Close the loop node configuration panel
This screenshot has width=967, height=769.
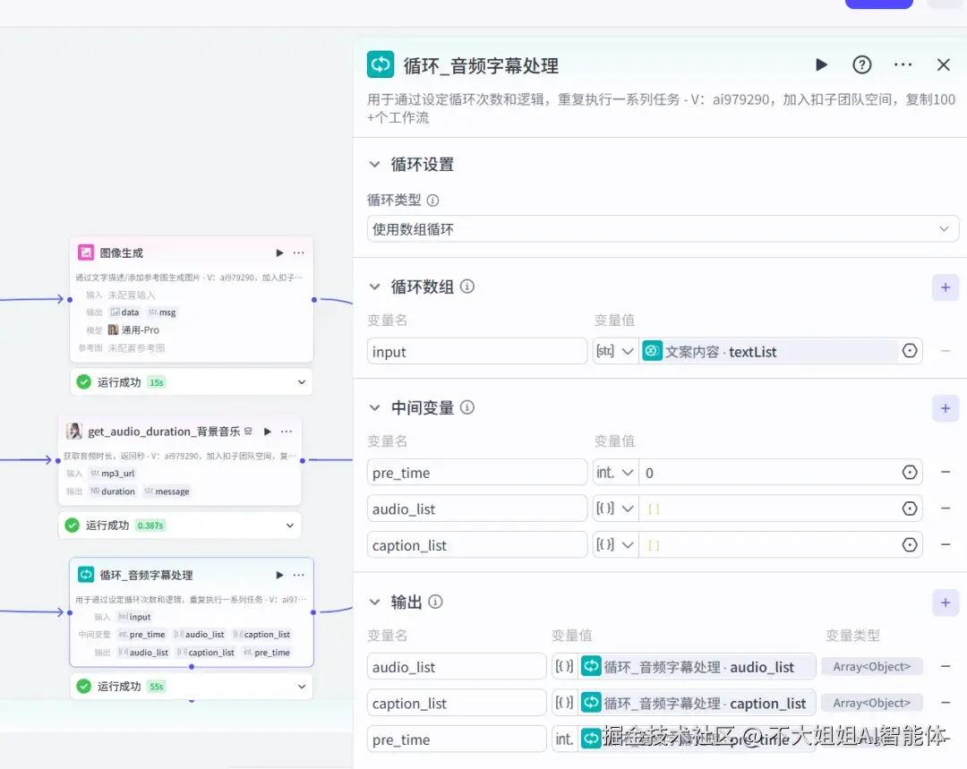943,64
